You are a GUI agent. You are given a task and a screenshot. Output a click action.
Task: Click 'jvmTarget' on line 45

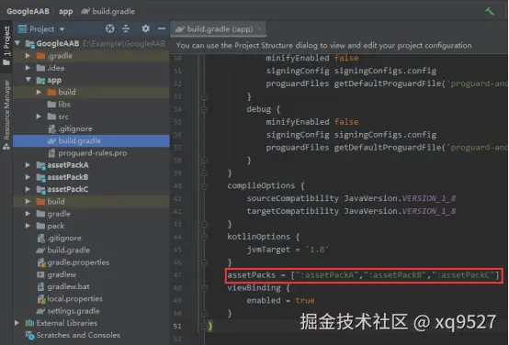tap(268, 250)
